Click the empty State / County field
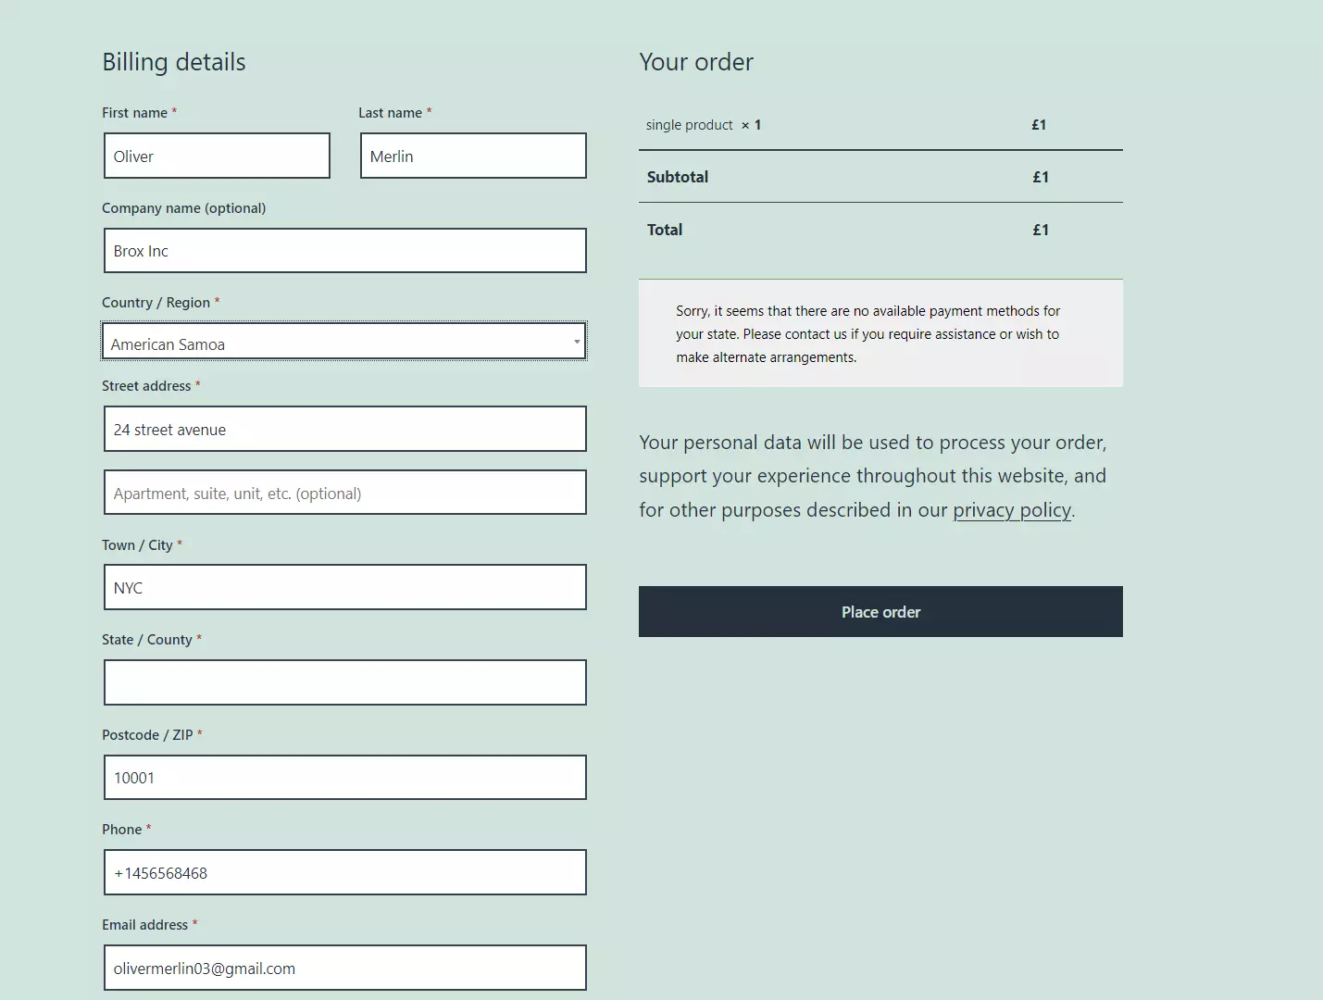1323x1000 pixels. click(345, 682)
